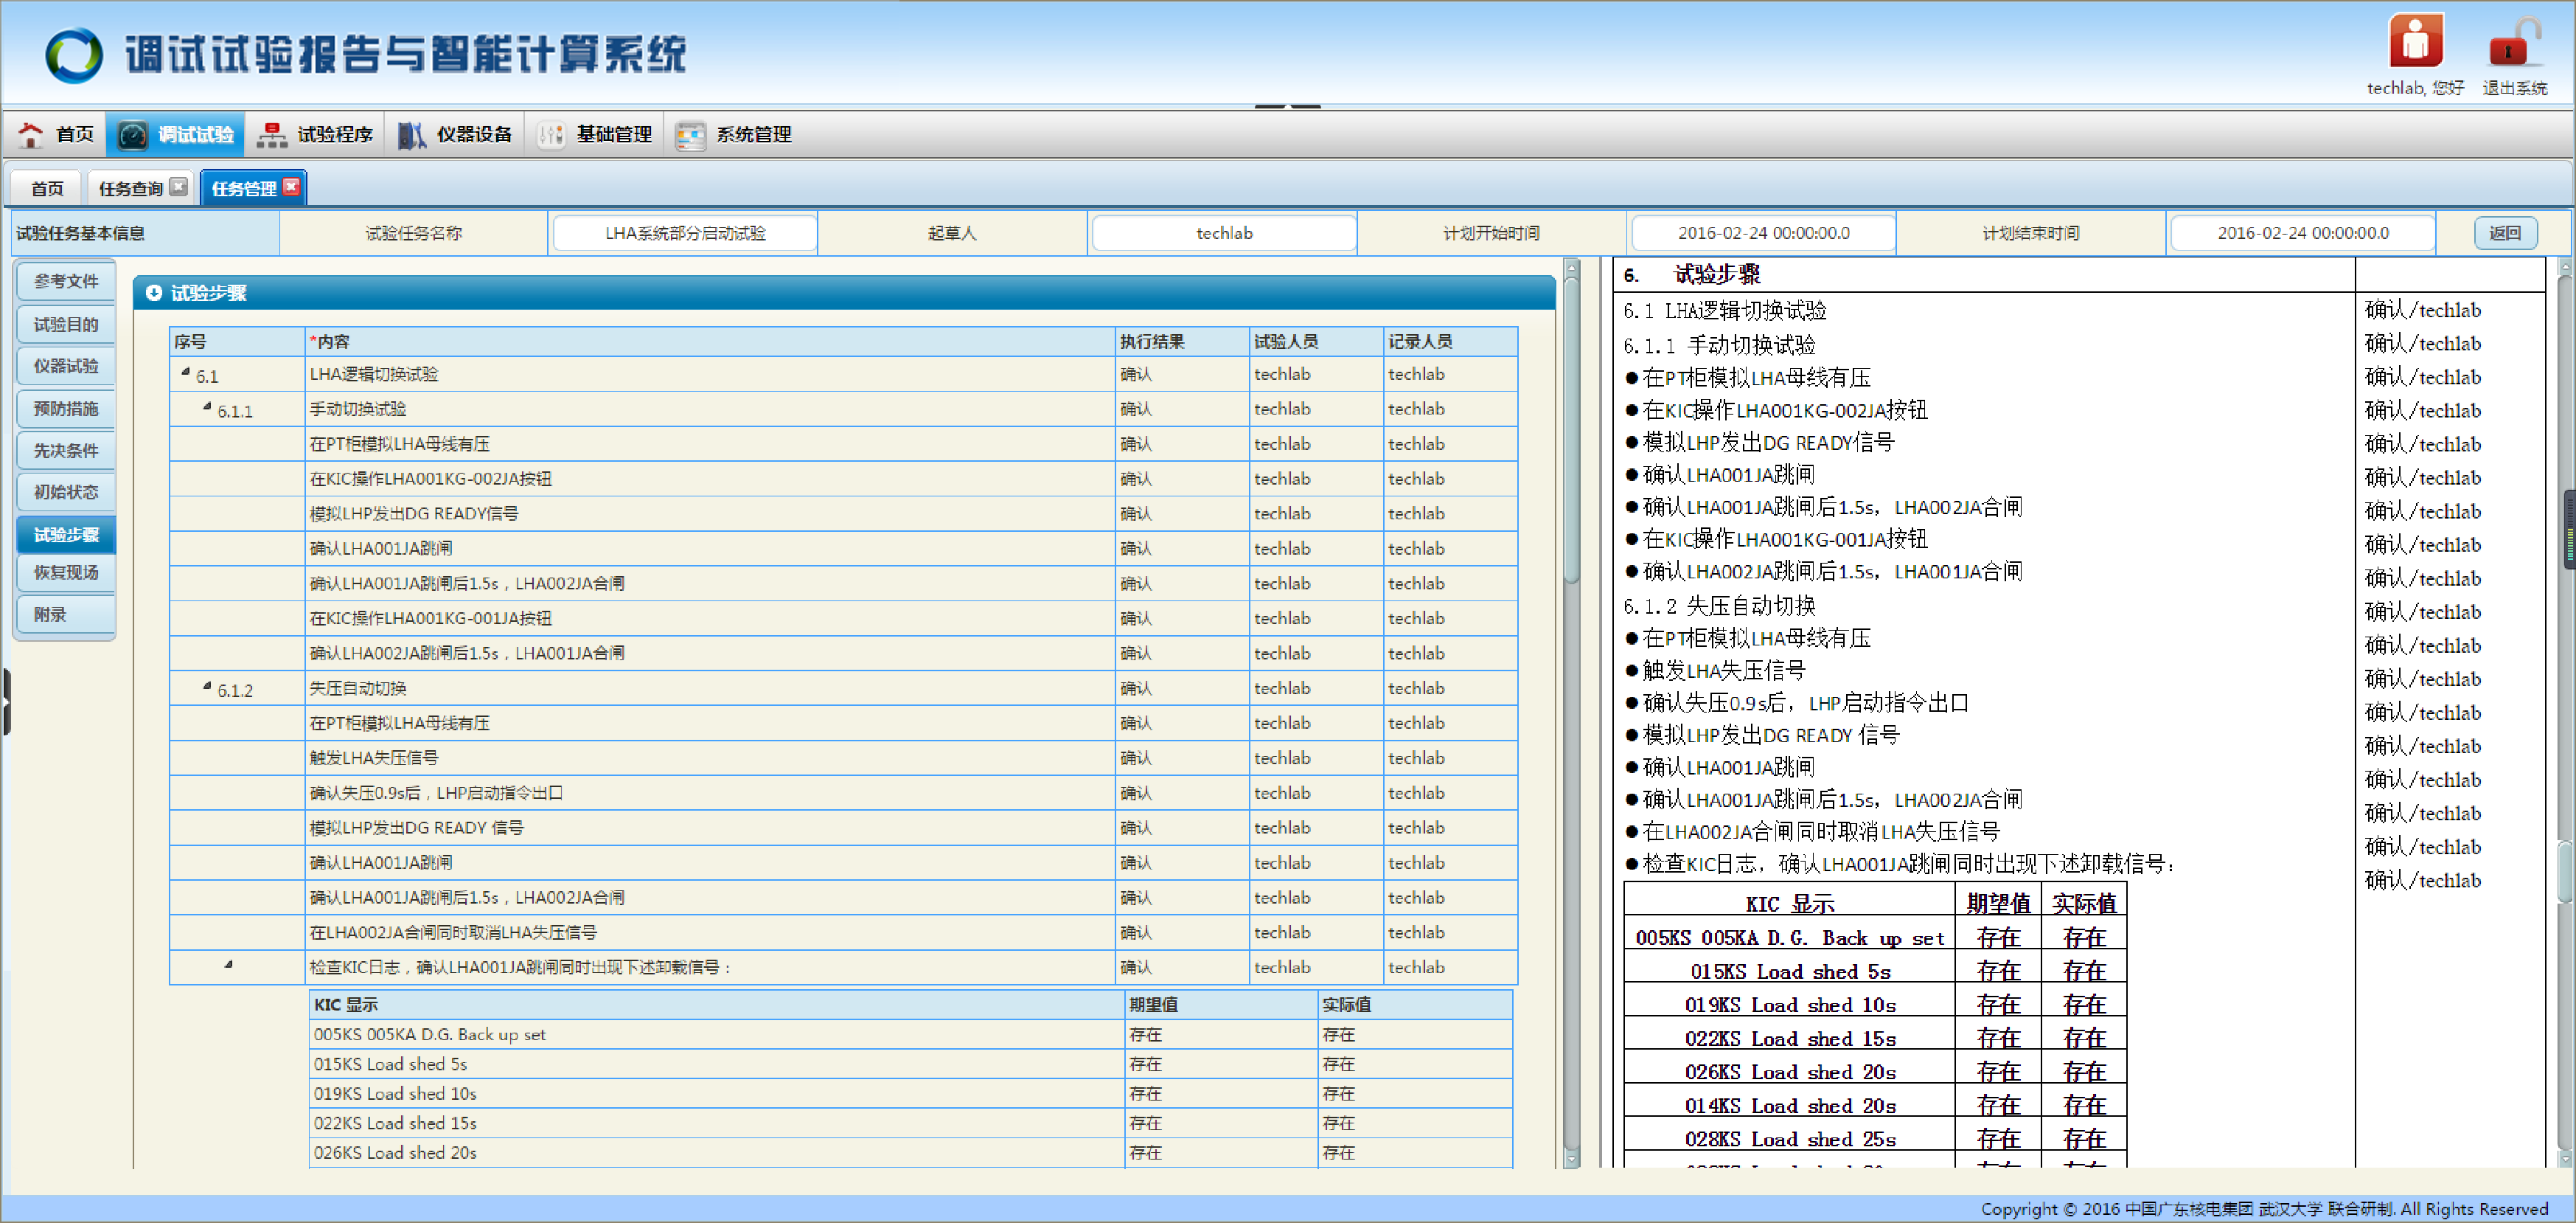The width and height of the screenshot is (2576, 1223).
Task: Open the 试验程序 menu
Action: 315,134
